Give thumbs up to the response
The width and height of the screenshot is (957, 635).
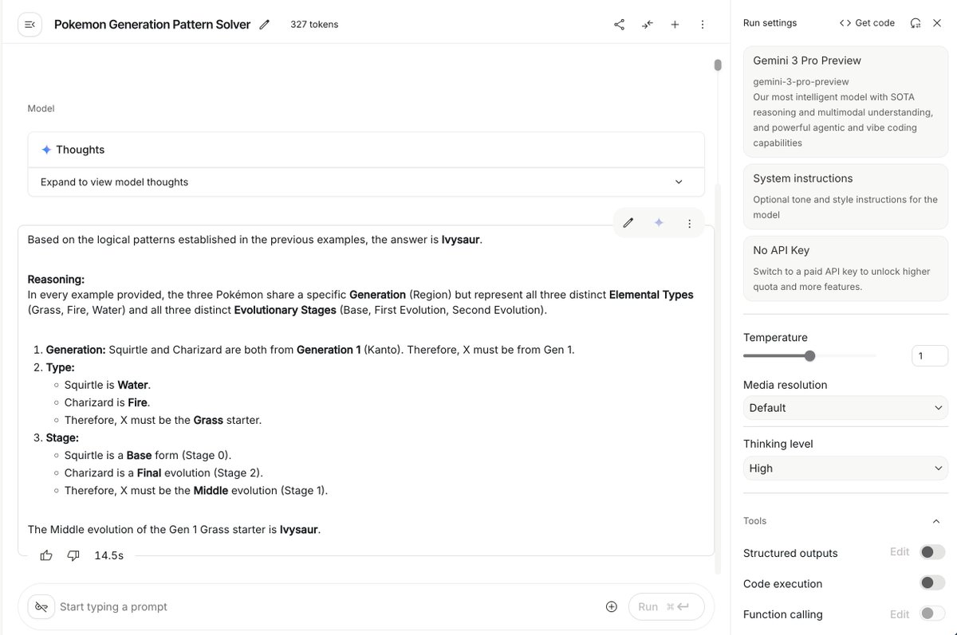point(46,555)
